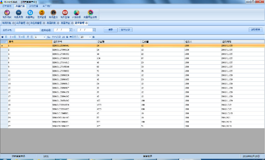Screen dimensions: 265x160
Task: Sort by the 进货日期 column header
Action: (243, 42)
